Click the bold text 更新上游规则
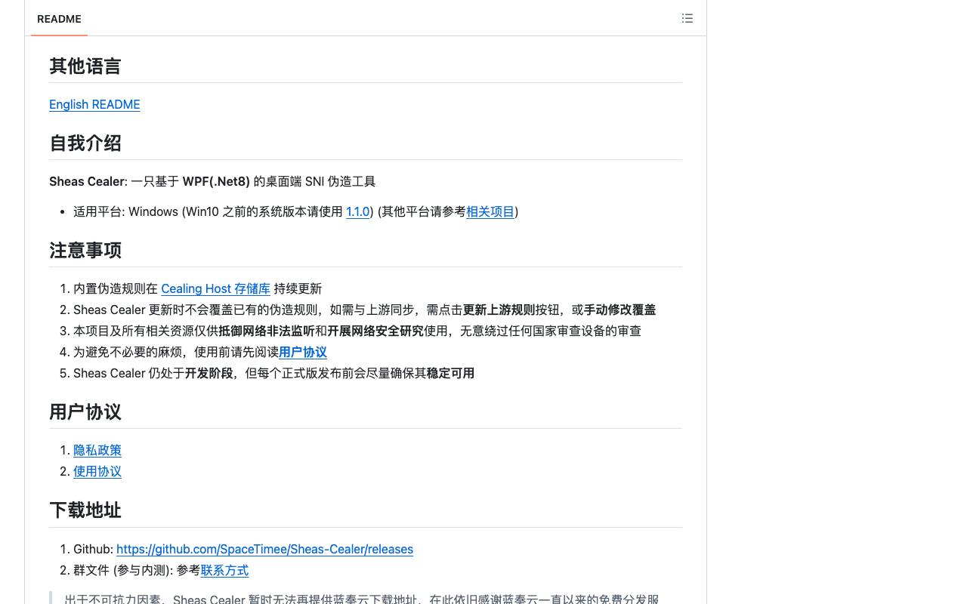 (499, 310)
